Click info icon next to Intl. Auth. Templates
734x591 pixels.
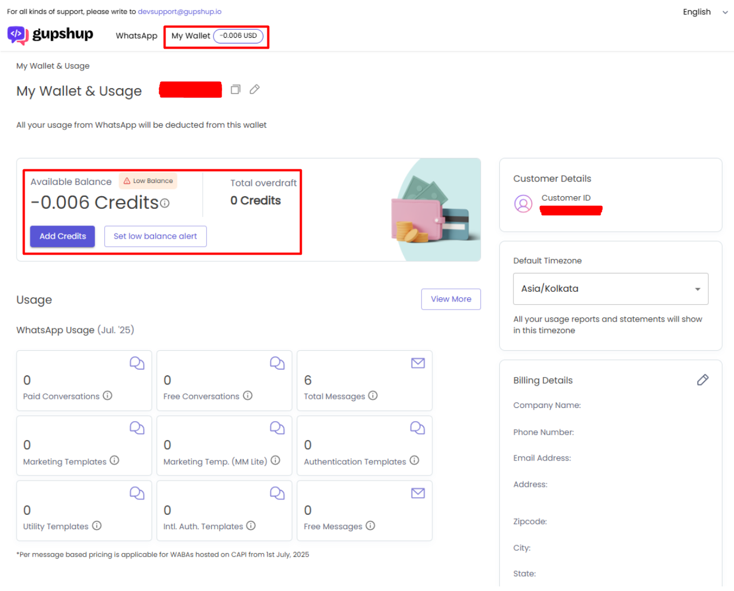pyautogui.click(x=251, y=526)
